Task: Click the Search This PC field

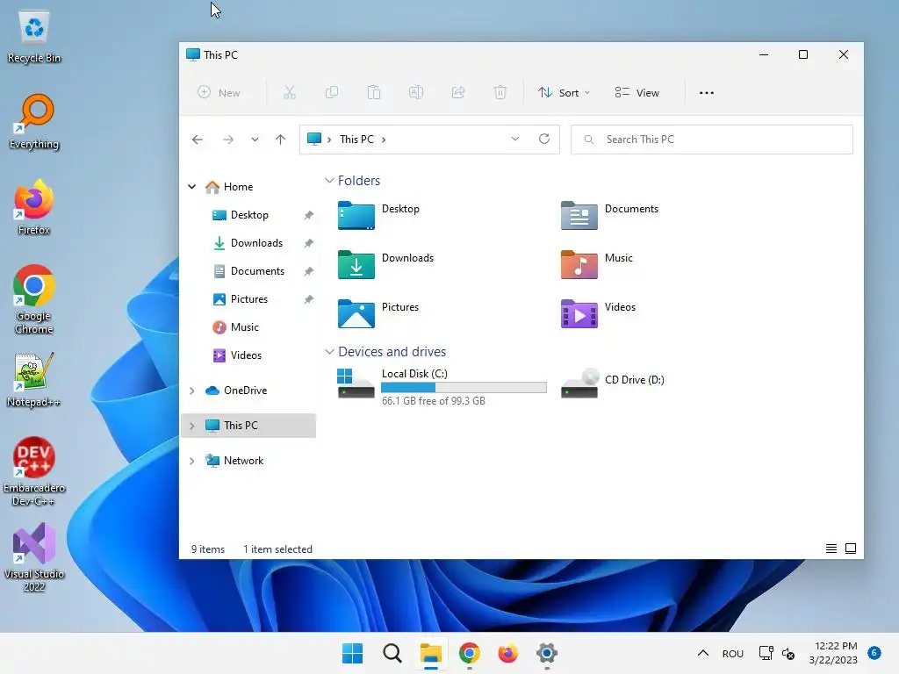Action: [x=711, y=140]
